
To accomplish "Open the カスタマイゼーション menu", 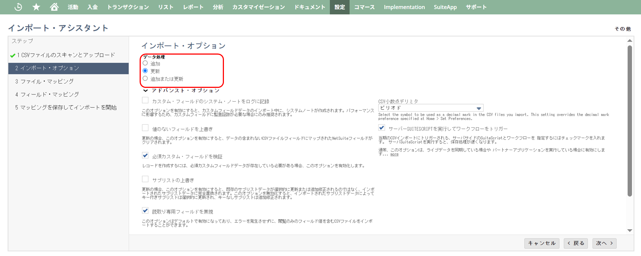I will click(258, 7).
